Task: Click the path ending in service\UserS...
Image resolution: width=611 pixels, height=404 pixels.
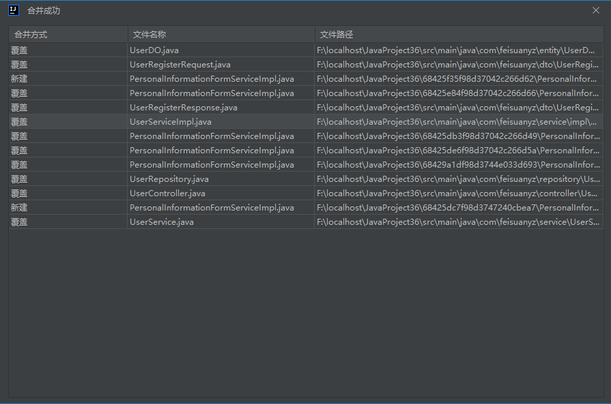Action: click(458, 222)
